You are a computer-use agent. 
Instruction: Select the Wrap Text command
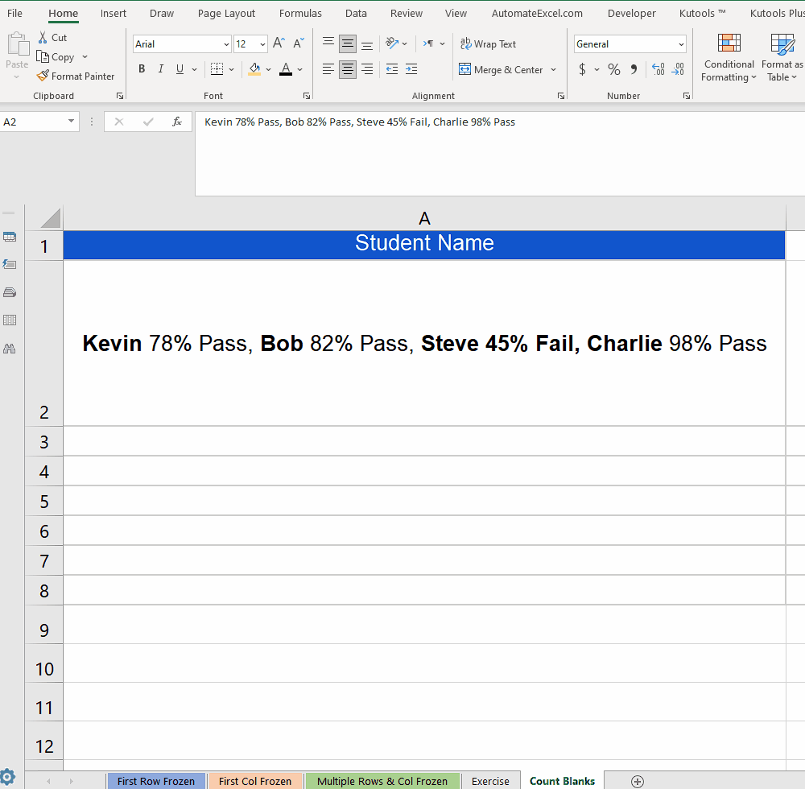point(488,44)
